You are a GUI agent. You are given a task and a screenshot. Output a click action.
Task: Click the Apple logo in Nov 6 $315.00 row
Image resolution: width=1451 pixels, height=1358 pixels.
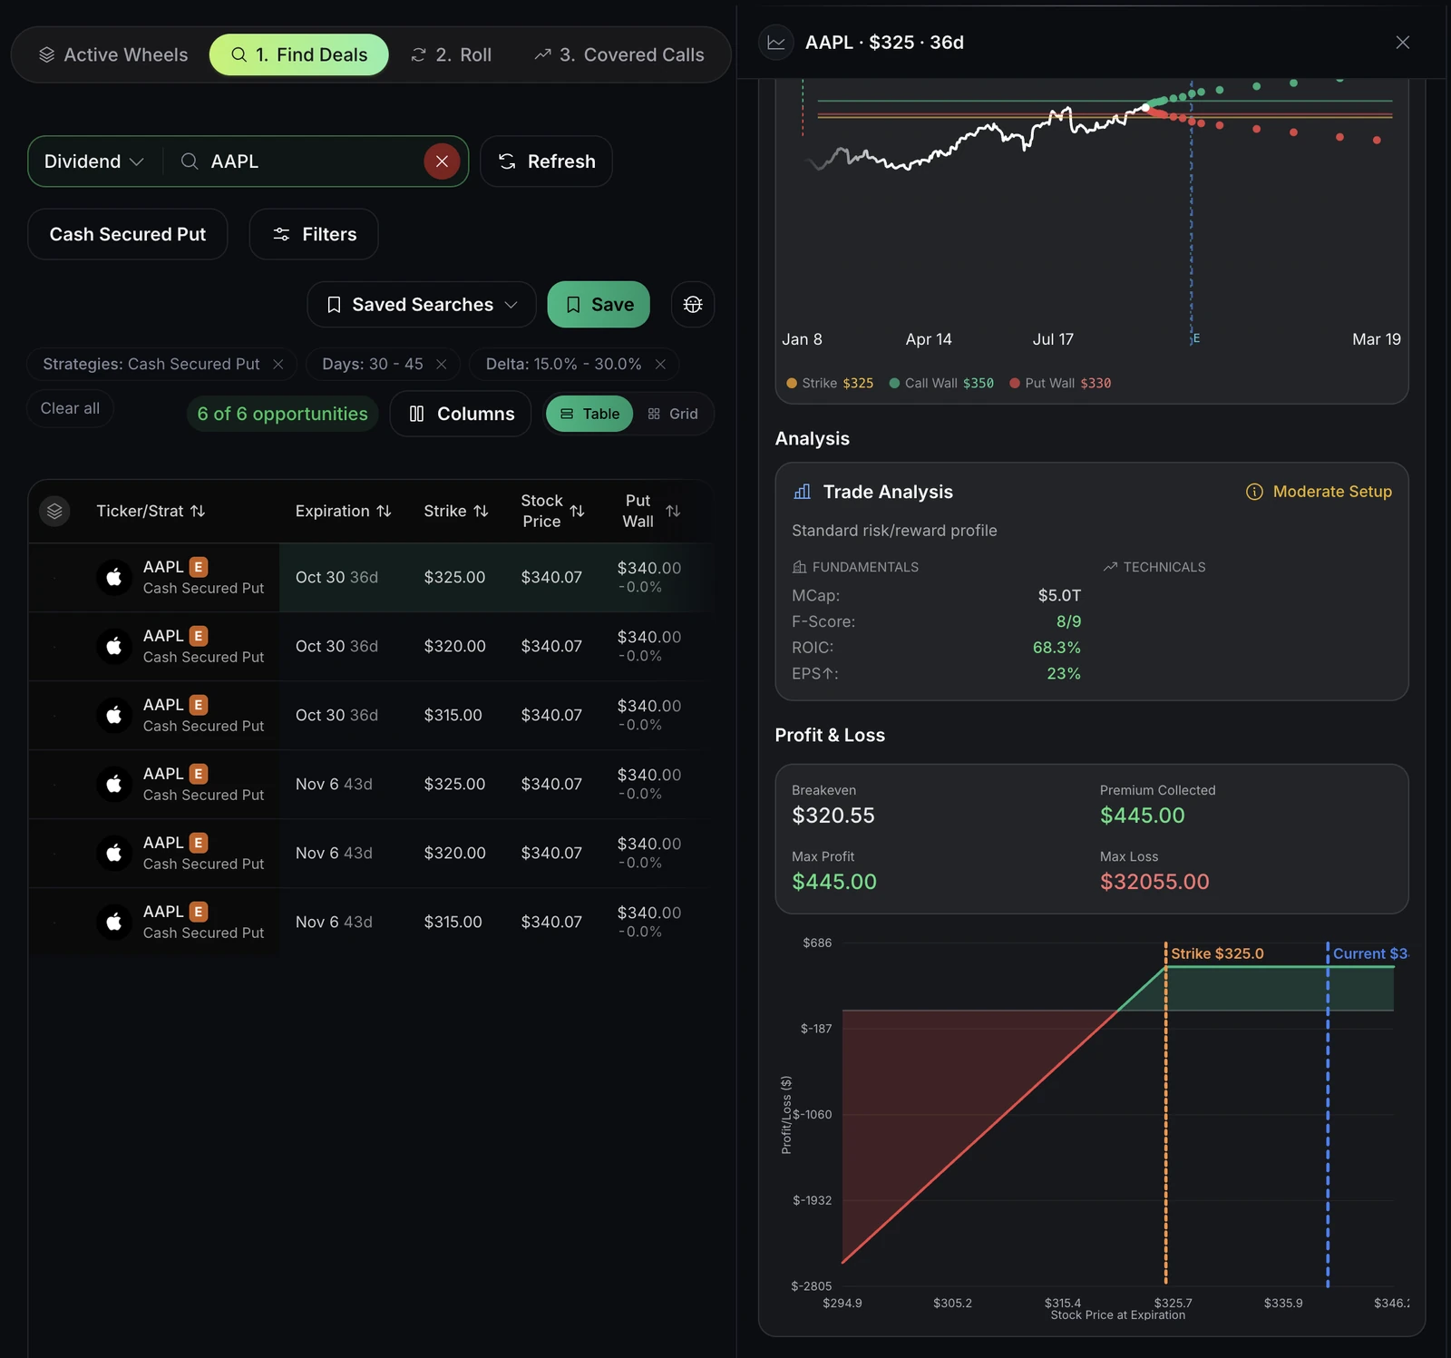click(114, 922)
